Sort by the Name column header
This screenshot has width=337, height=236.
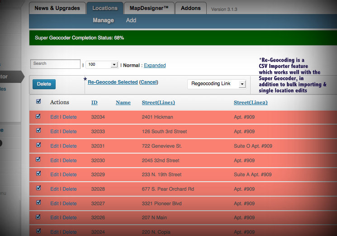coord(123,102)
